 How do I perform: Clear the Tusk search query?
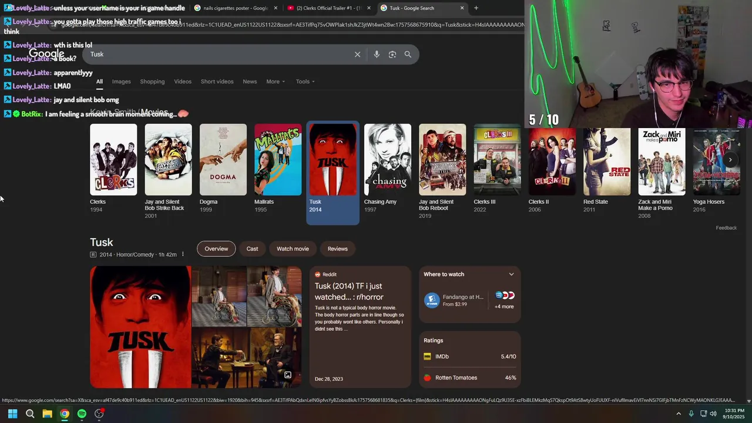click(357, 54)
